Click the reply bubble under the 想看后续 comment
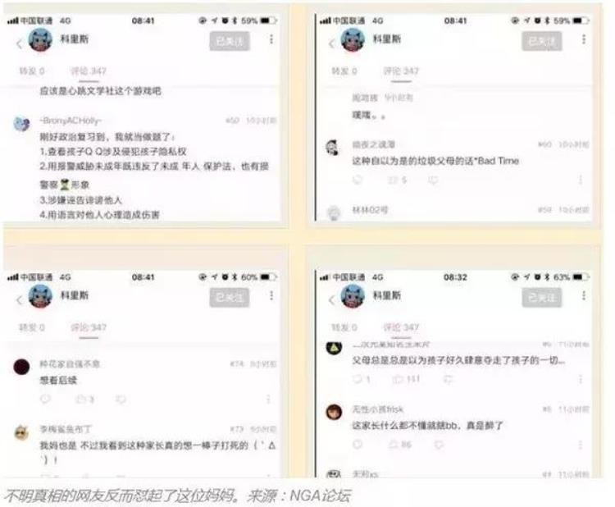Screen dimensions: 615x507 tap(45, 400)
